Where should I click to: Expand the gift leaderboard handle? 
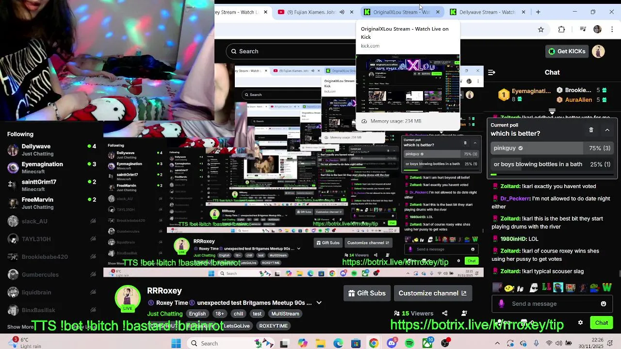pyautogui.click(x=552, y=111)
